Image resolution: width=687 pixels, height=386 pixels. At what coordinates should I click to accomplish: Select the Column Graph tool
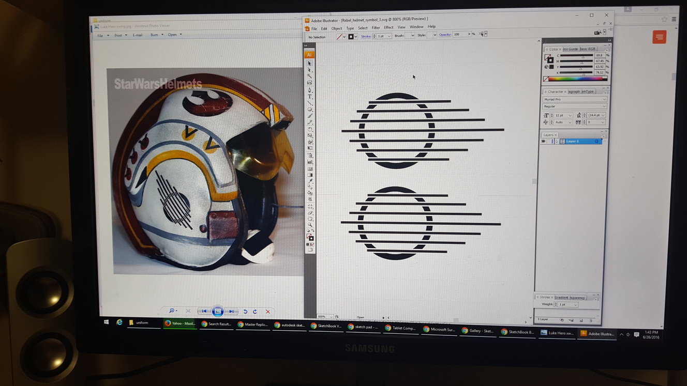point(309,161)
